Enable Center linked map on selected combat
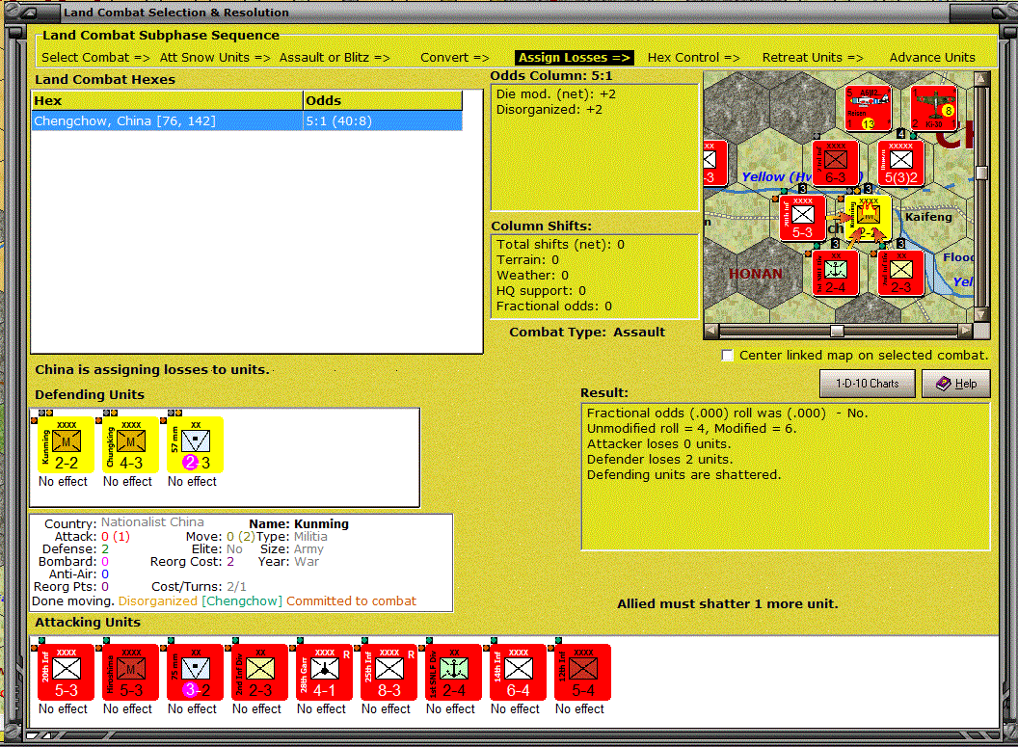The height and width of the screenshot is (747, 1018). [x=728, y=356]
